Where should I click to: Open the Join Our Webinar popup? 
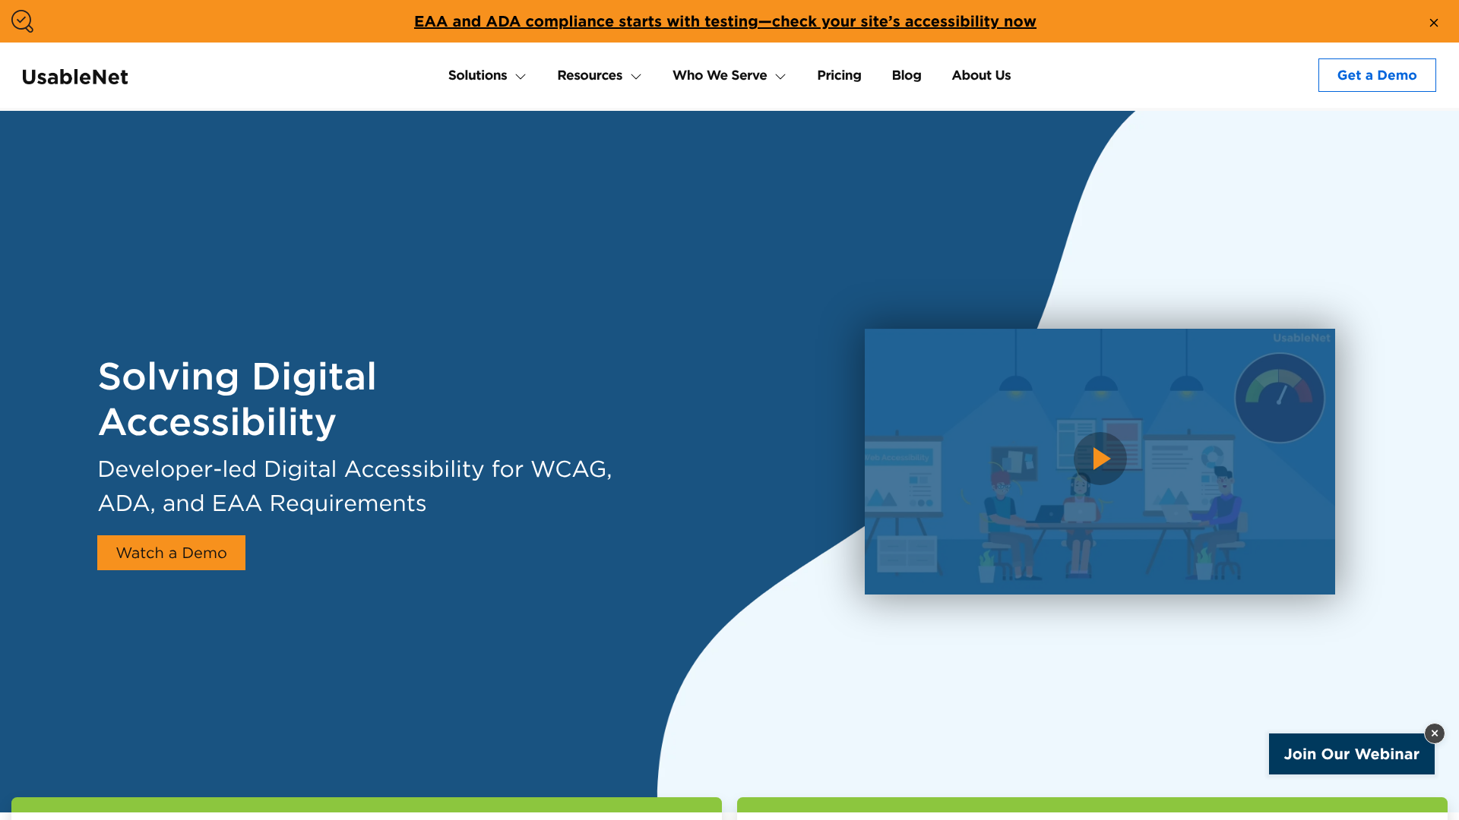1351,754
